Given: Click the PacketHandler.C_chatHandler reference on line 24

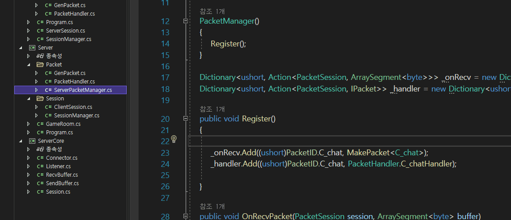Looking at the screenshot, I should 401,164.
